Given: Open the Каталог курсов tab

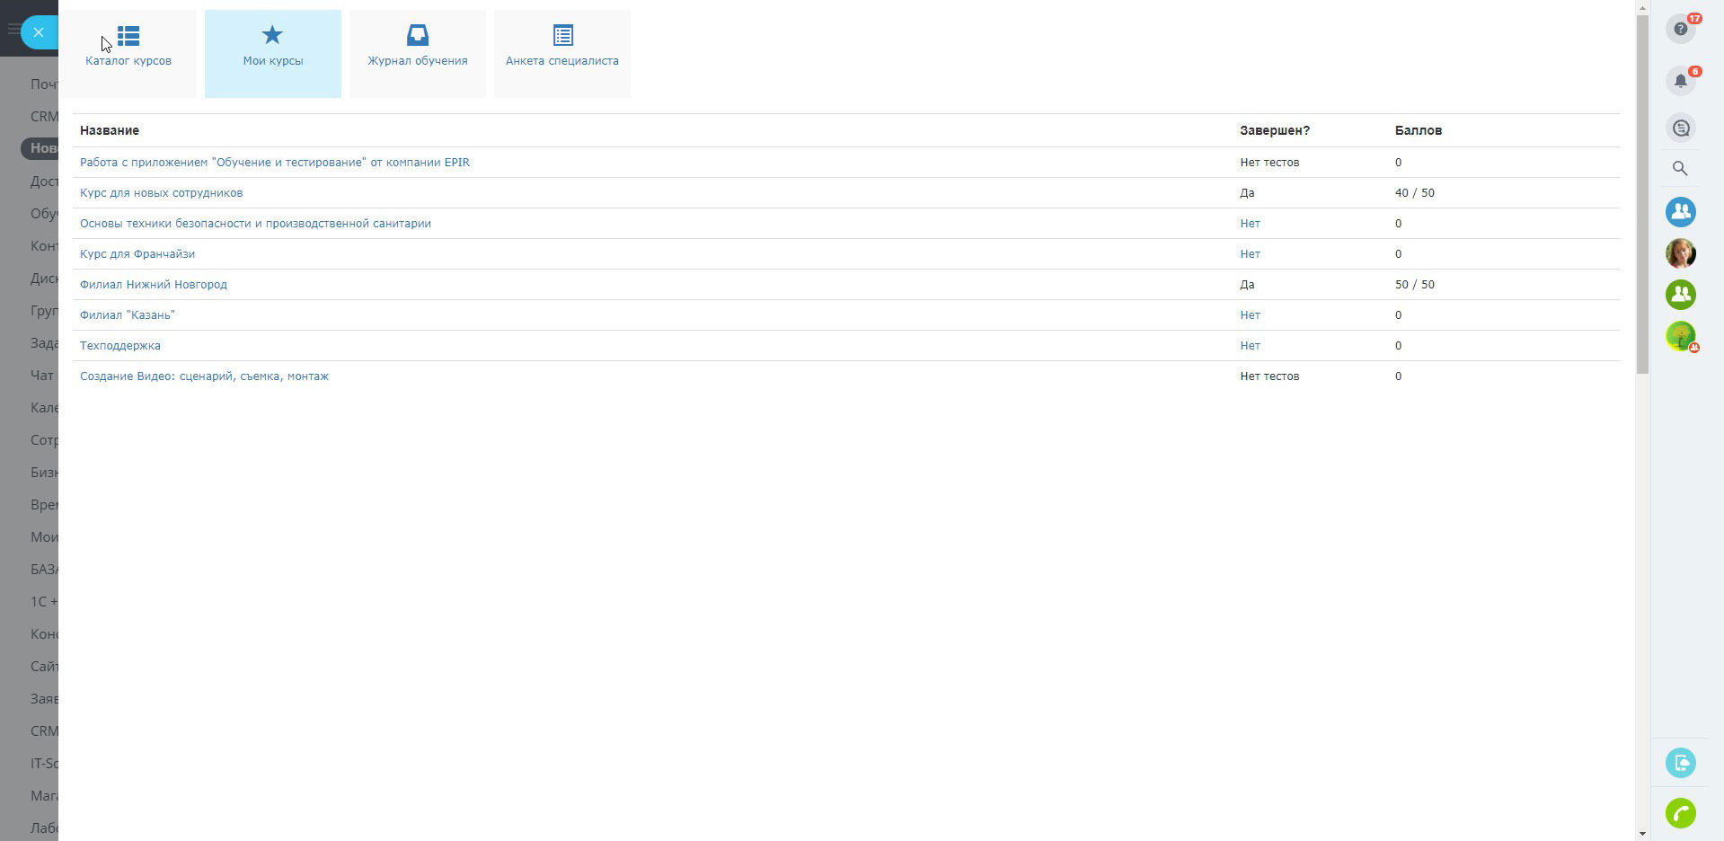Looking at the screenshot, I should [128, 54].
